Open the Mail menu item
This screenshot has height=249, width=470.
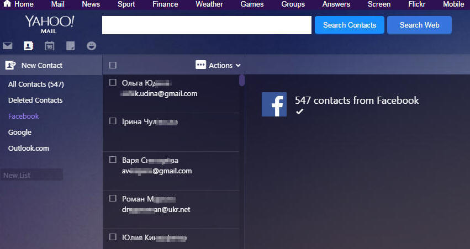[57, 4]
